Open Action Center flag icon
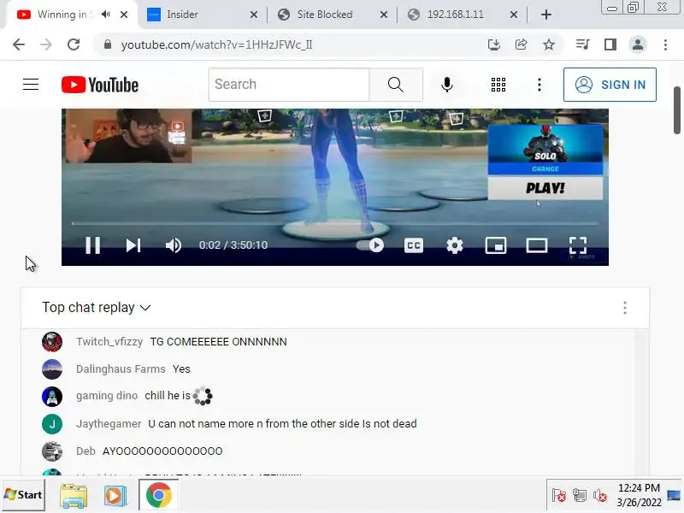The image size is (684, 513). pyautogui.click(x=559, y=496)
